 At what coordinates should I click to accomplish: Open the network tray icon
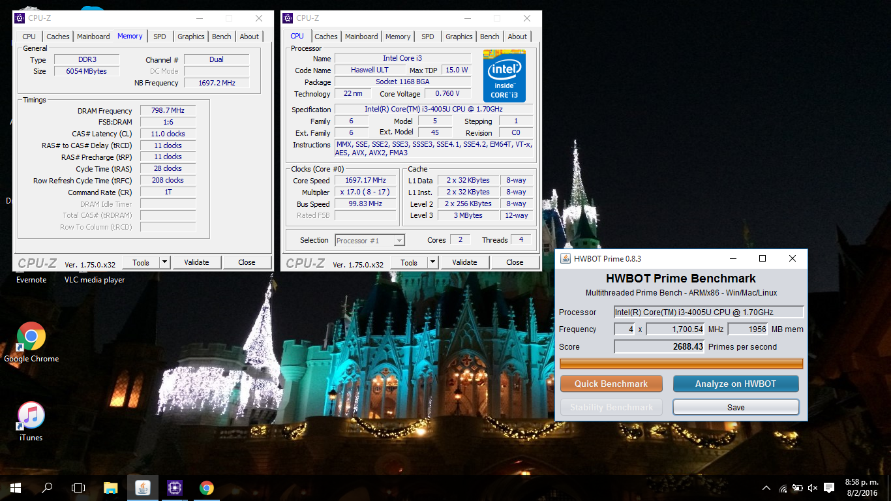point(783,488)
